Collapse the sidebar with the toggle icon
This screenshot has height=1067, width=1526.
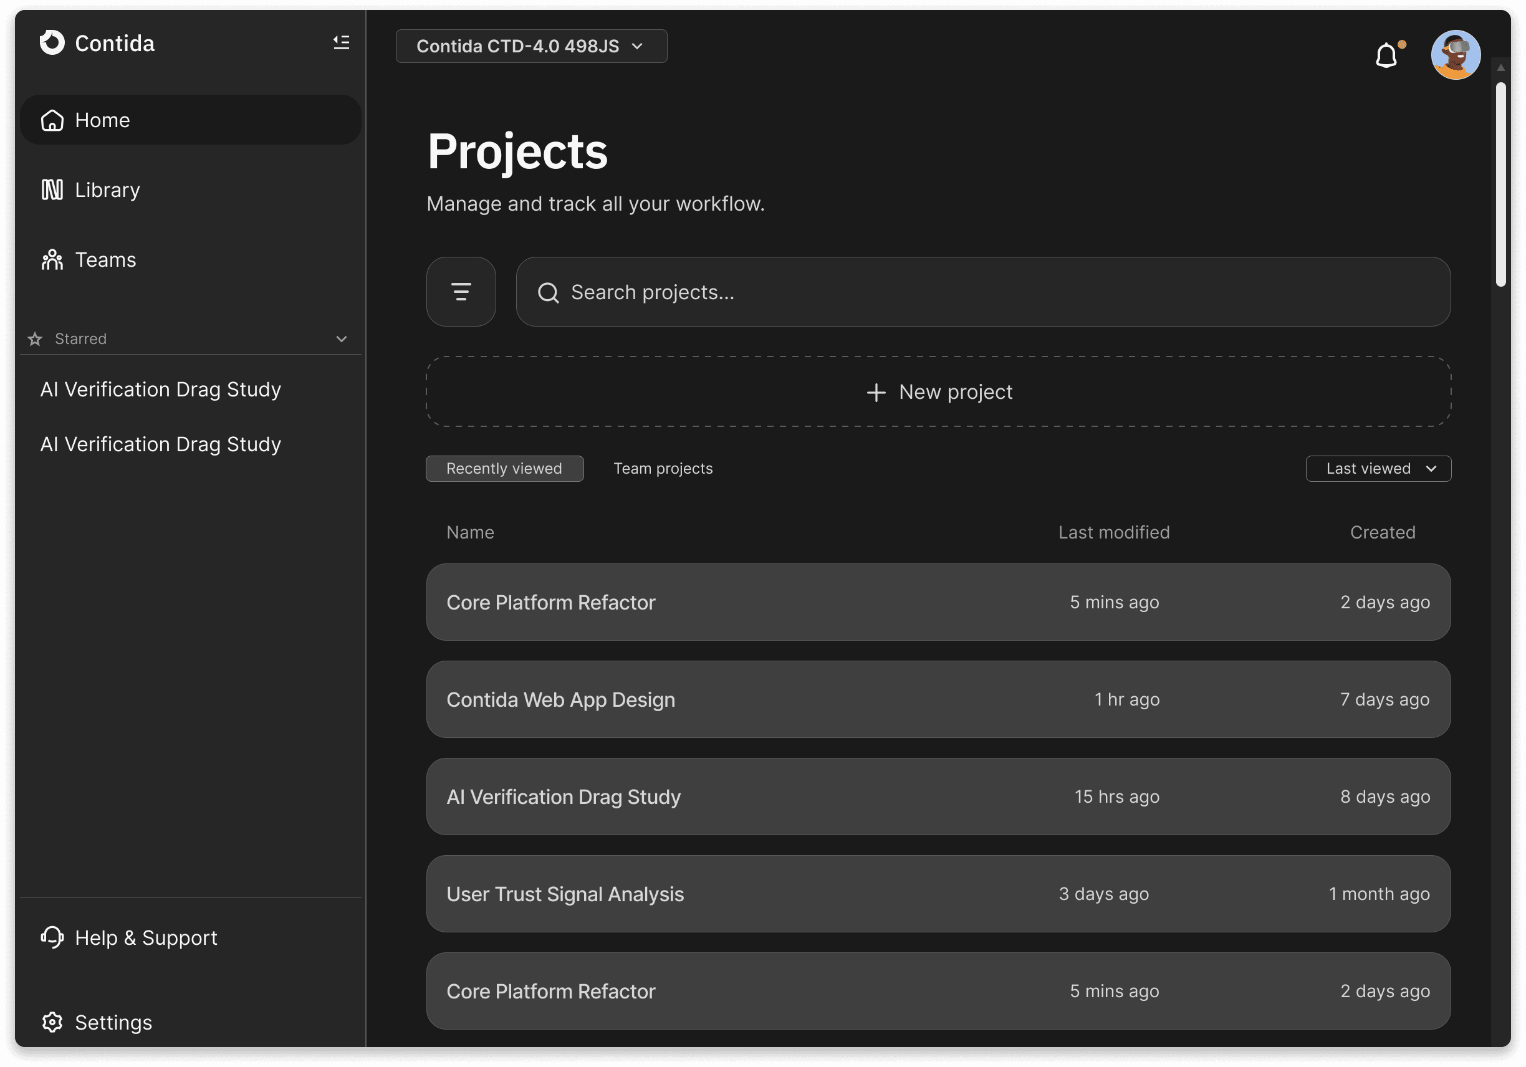341,42
